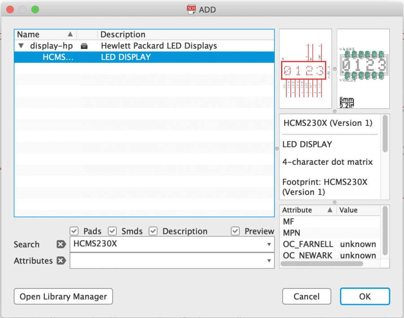Toggle the Smds checkbox
404x318 pixels.
coord(113,231)
